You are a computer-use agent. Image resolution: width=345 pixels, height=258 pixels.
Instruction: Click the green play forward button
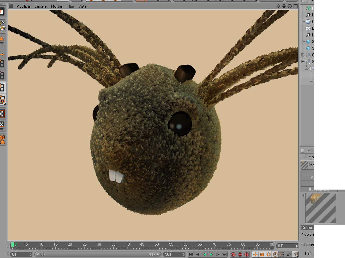(x=211, y=254)
